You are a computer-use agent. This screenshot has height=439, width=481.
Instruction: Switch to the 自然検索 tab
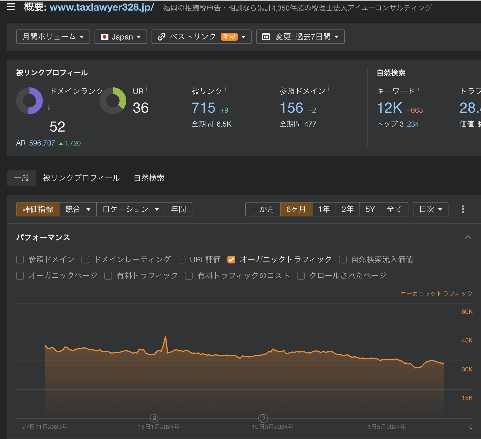149,178
